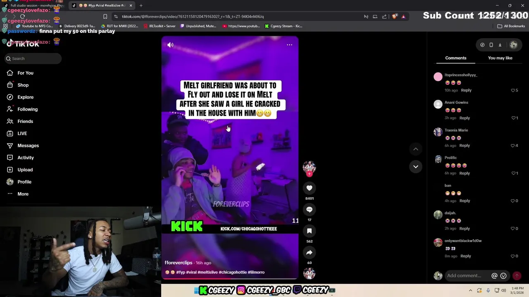
Task: Mute the TikTok video sound
Action: [170, 45]
